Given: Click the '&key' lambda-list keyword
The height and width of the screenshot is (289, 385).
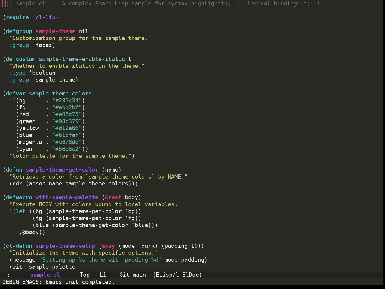Looking at the screenshot, I should click(x=108, y=246).
